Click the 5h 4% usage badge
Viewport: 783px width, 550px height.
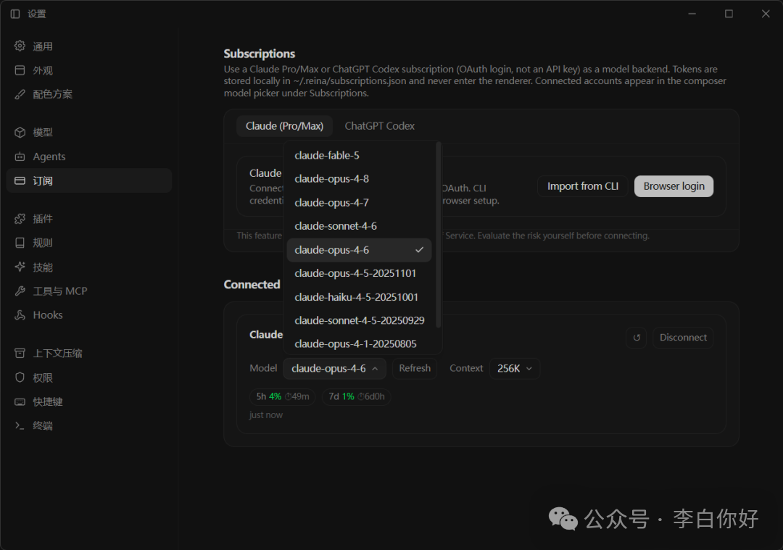pyautogui.click(x=282, y=396)
